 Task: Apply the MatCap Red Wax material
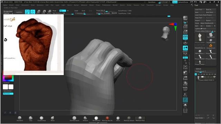[x=107, y=118]
